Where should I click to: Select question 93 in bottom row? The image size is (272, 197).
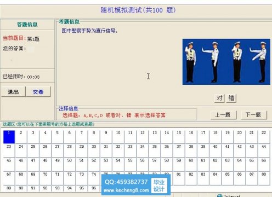57,188
